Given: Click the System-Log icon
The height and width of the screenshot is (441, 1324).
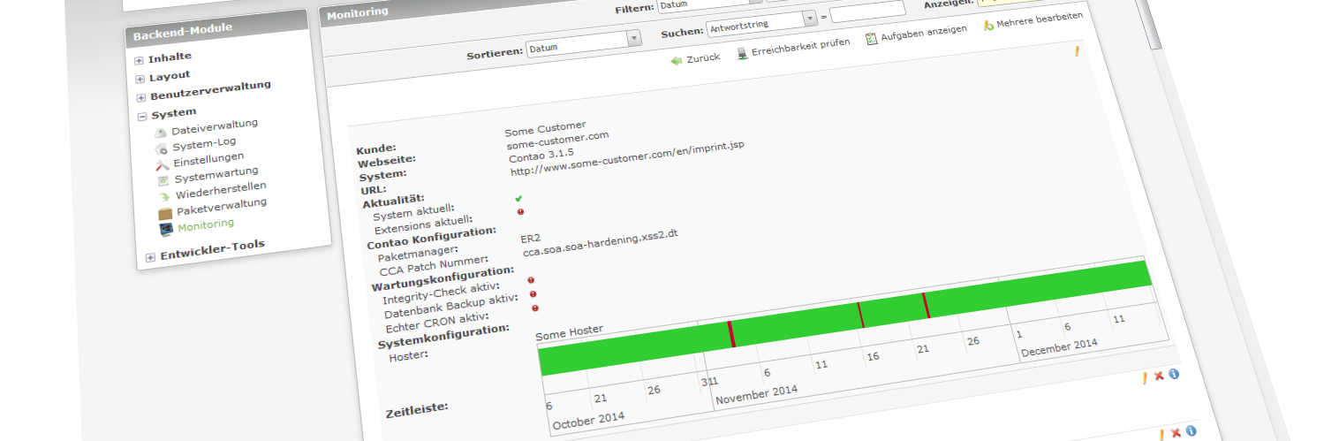Looking at the screenshot, I should (x=161, y=148).
